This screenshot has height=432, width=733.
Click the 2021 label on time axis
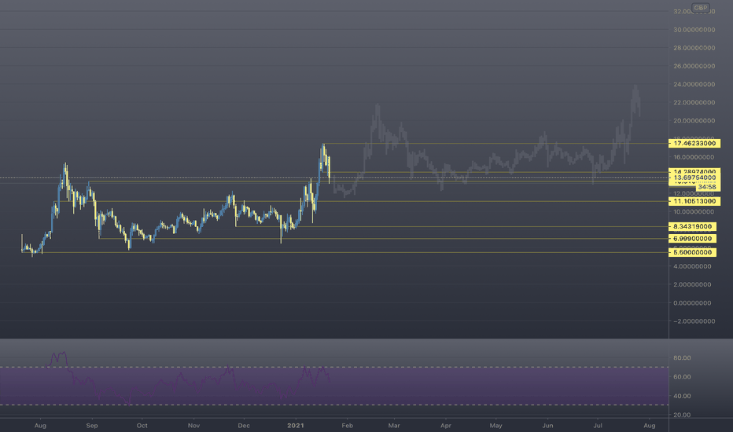pos(296,426)
